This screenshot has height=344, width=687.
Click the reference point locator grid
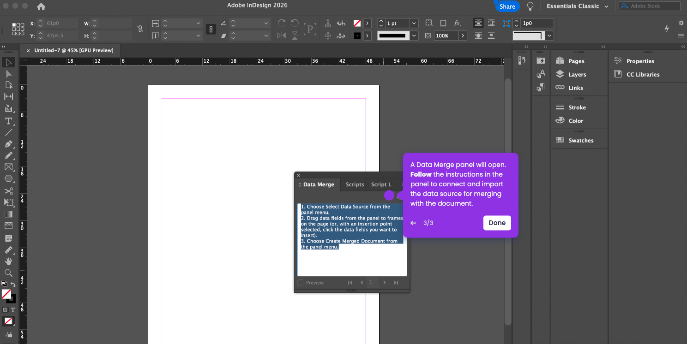[18, 29]
